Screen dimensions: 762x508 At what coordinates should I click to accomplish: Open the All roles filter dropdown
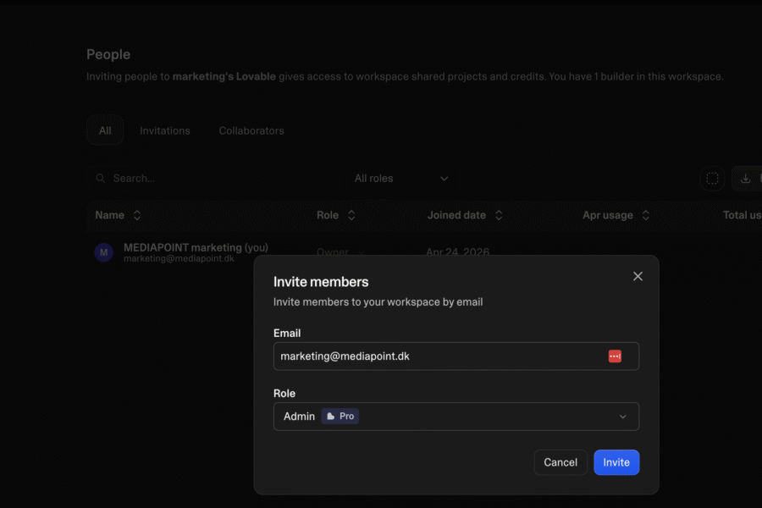pyautogui.click(x=401, y=179)
